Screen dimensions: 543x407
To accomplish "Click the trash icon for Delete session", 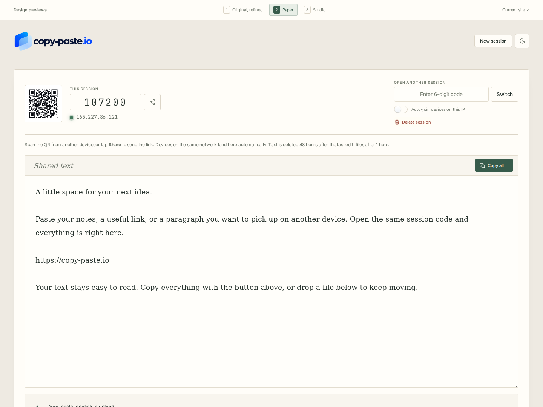I will (x=397, y=122).
